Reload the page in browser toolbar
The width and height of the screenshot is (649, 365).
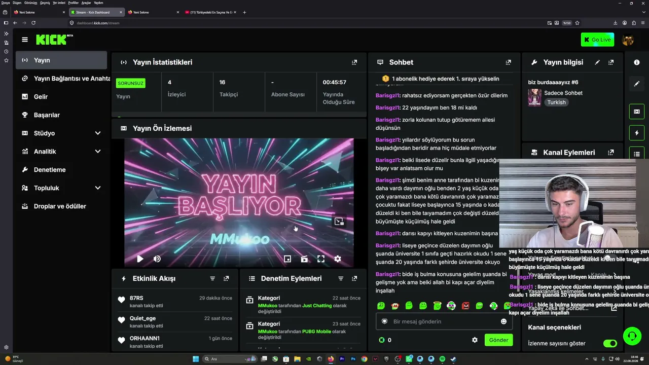(x=33, y=23)
